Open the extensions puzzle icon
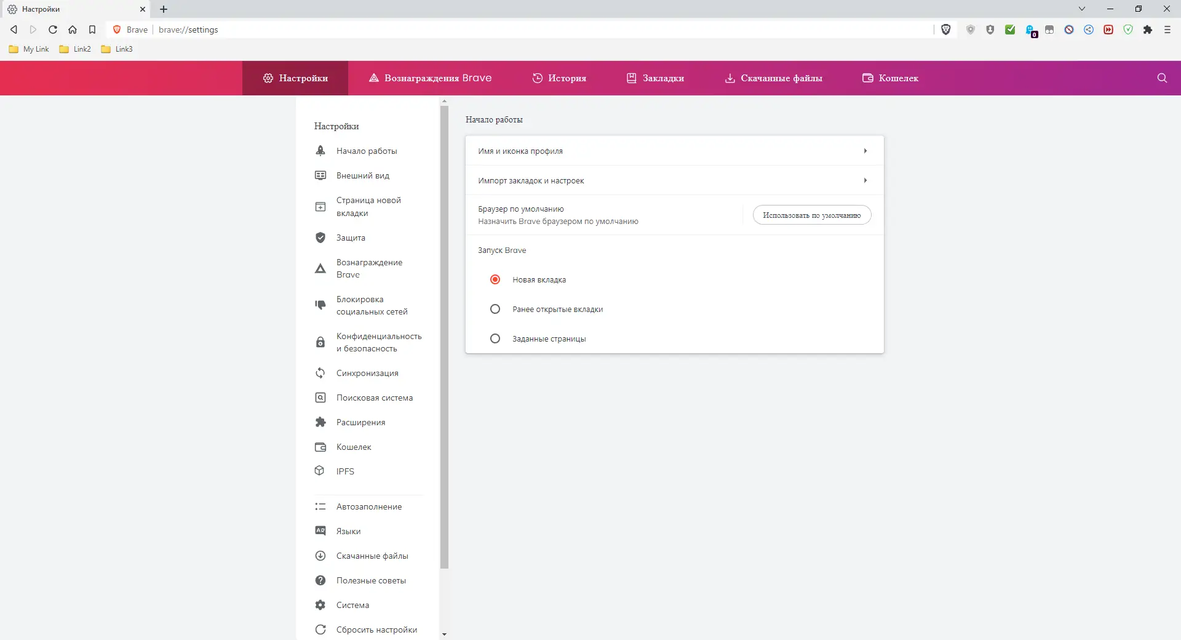1181x640 pixels. [1148, 30]
